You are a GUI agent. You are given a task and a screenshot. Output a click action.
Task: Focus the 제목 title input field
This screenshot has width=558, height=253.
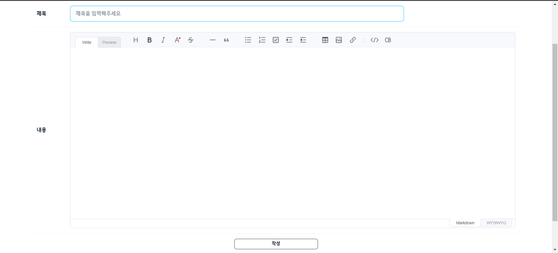pyautogui.click(x=237, y=14)
